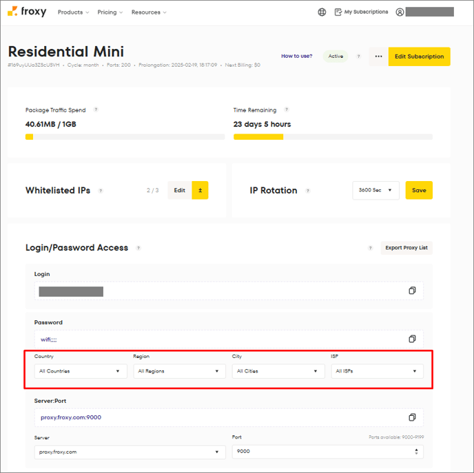Copy the Login value
Viewport: 474px width, 473px height.
[x=412, y=291]
